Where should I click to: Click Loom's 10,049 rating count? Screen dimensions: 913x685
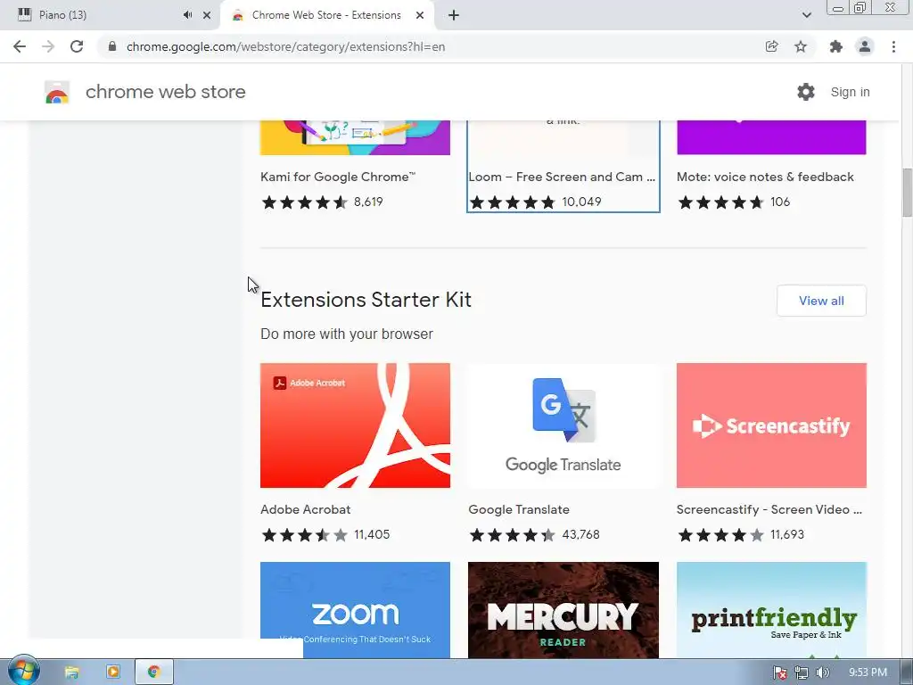(581, 202)
